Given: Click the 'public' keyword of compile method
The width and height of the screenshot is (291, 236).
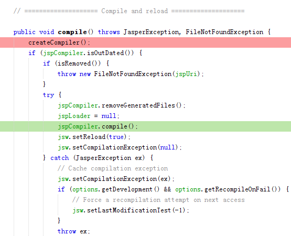Looking at the screenshot, I should point(24,32).
